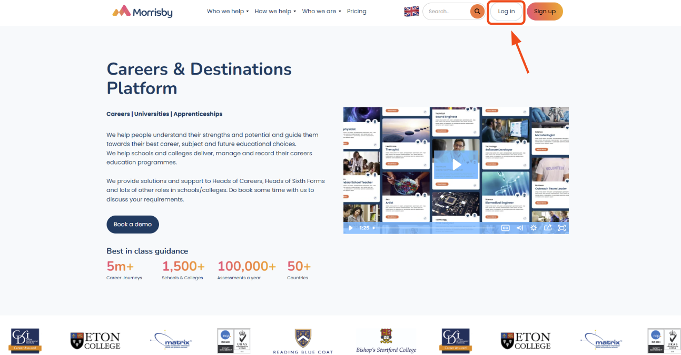
Task: Click the 1,500+ Schools & Colleges figure
Action: pos(183,270)
